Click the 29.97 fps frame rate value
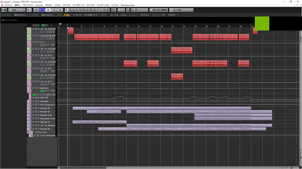The image size is (302, 169). 145,15
